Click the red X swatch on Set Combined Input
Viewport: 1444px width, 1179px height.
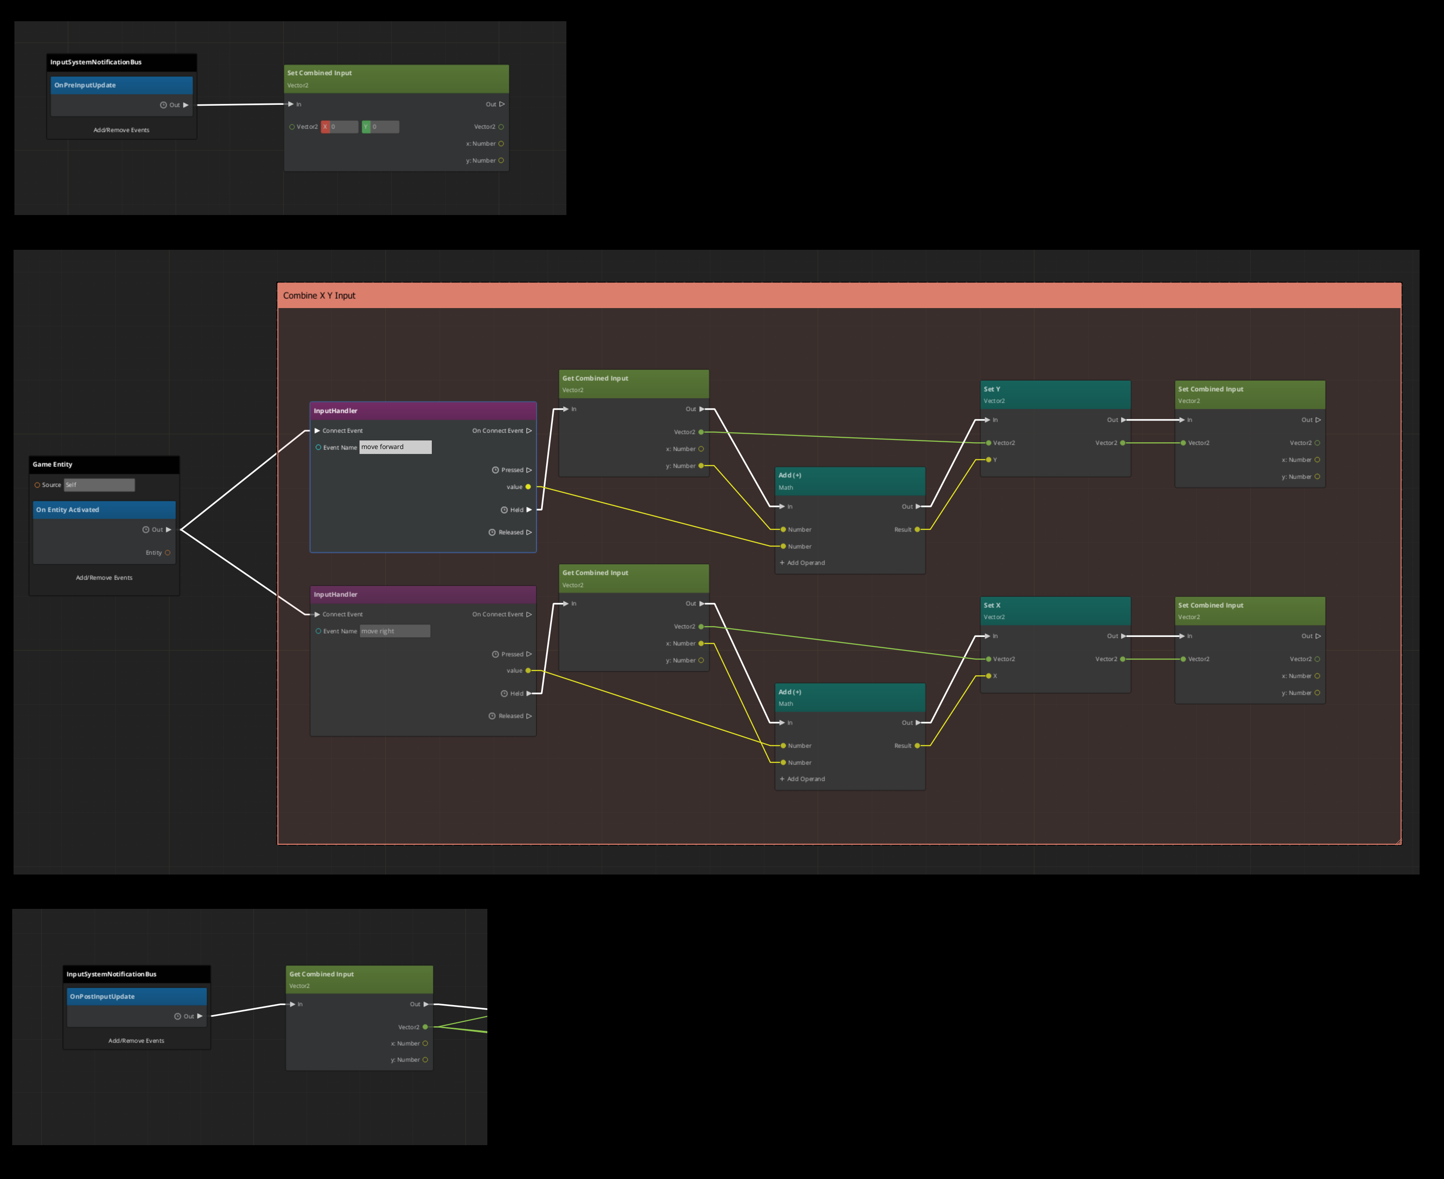(x=326, y=126)
